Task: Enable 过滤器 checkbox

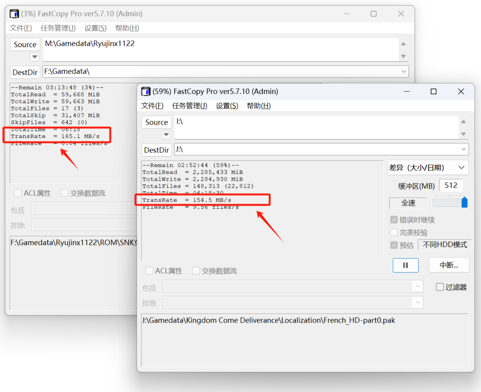Action: click(440, 287)
